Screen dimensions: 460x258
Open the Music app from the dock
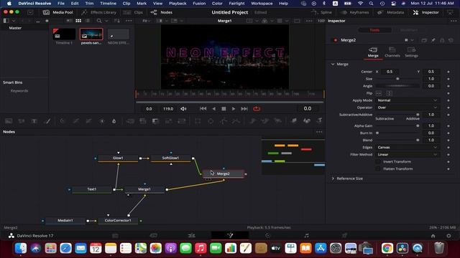tap(201, 249)
